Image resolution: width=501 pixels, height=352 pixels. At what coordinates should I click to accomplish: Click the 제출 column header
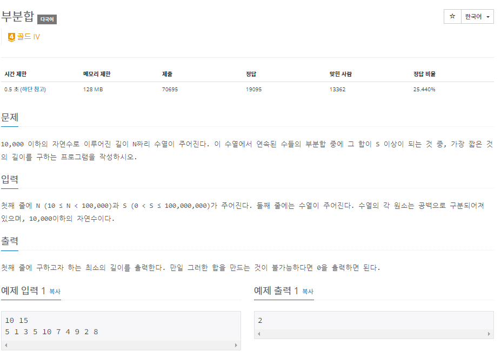click(167, 74)
